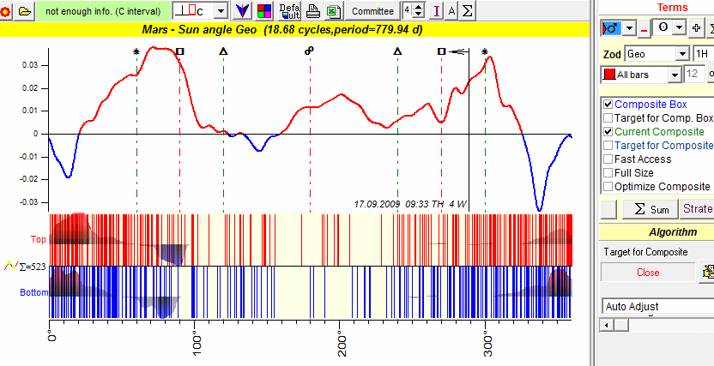Screen dimensions: 714x366
Task: Click the Terms header
Action: [672, 7]
